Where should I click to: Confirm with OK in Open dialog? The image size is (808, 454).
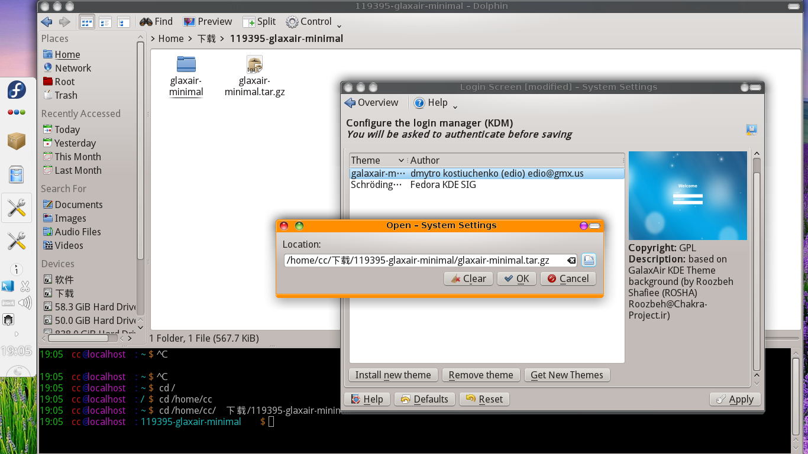click(516, 278)
